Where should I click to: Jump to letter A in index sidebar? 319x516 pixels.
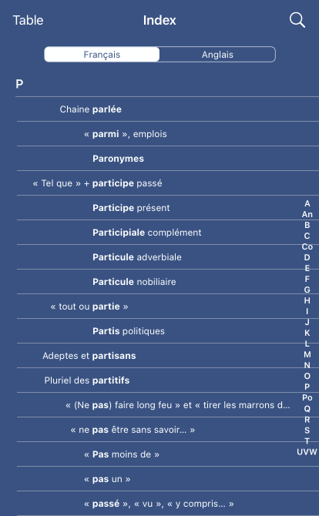point(307,203)
